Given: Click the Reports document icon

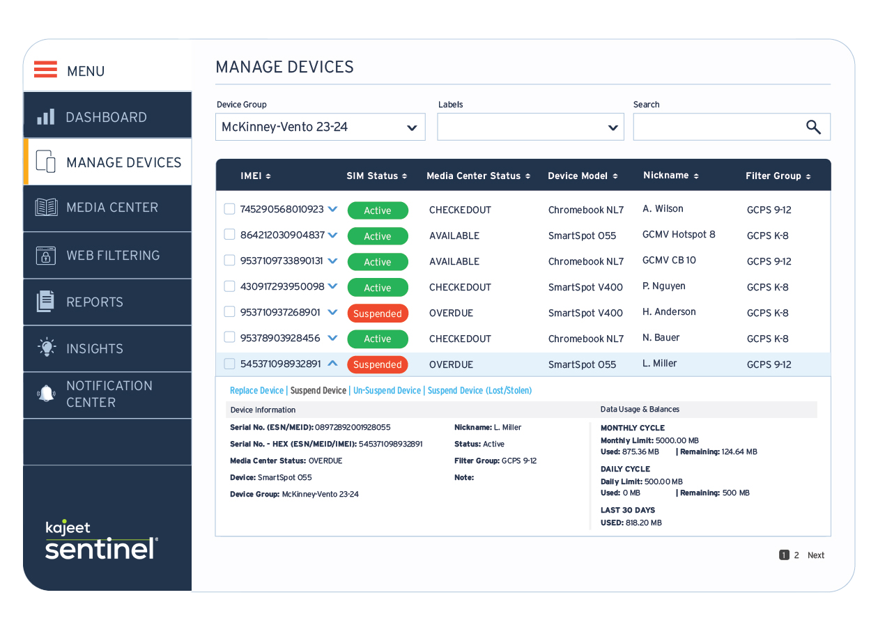Looking at the screenshot, I should click(45, 301).
